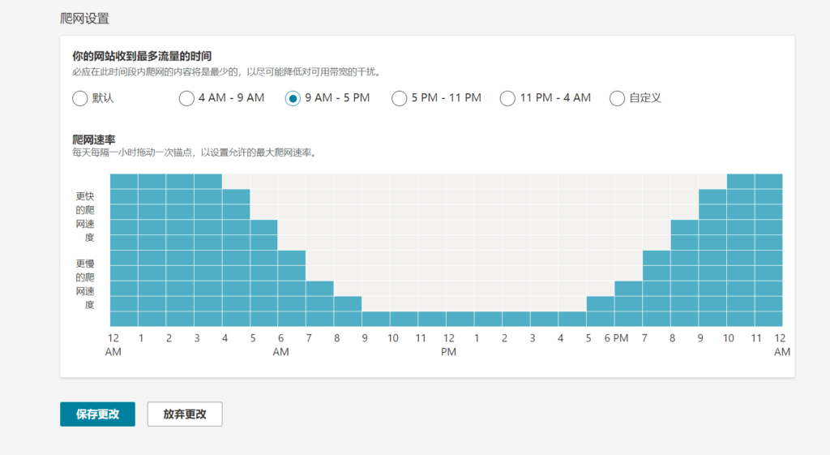The height and width of the screenshot is (455, 830).
Task: Select the 默认 radio option
Action: click(x=79, y=98)
